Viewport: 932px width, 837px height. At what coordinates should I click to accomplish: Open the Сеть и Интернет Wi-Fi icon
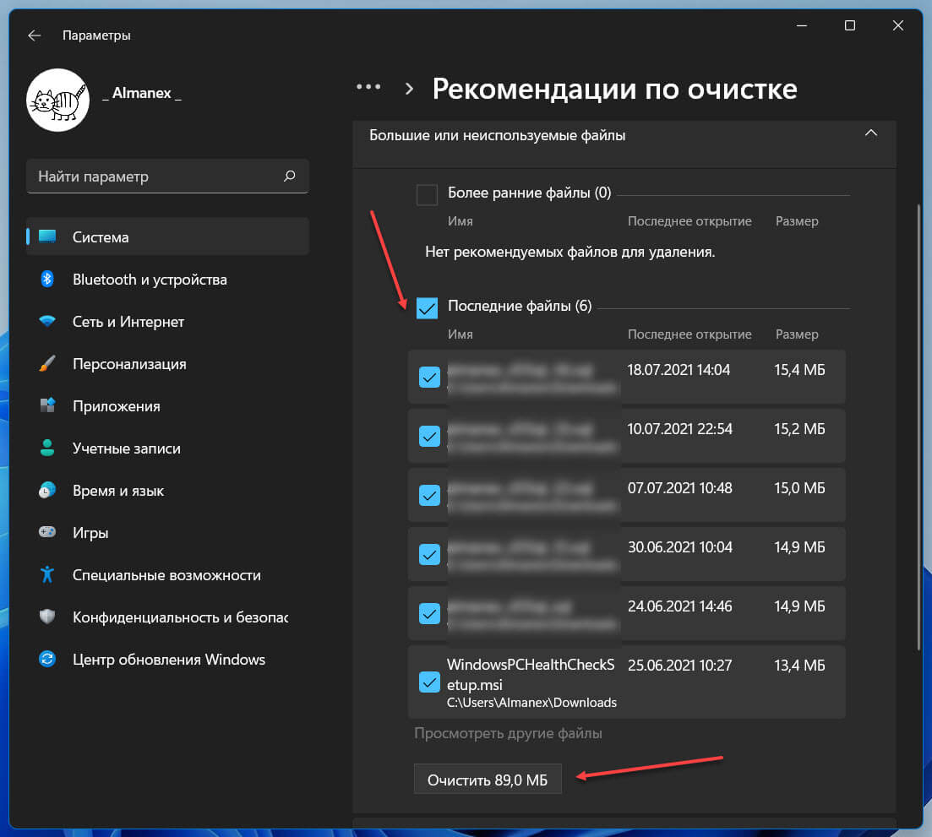(47, 322)
